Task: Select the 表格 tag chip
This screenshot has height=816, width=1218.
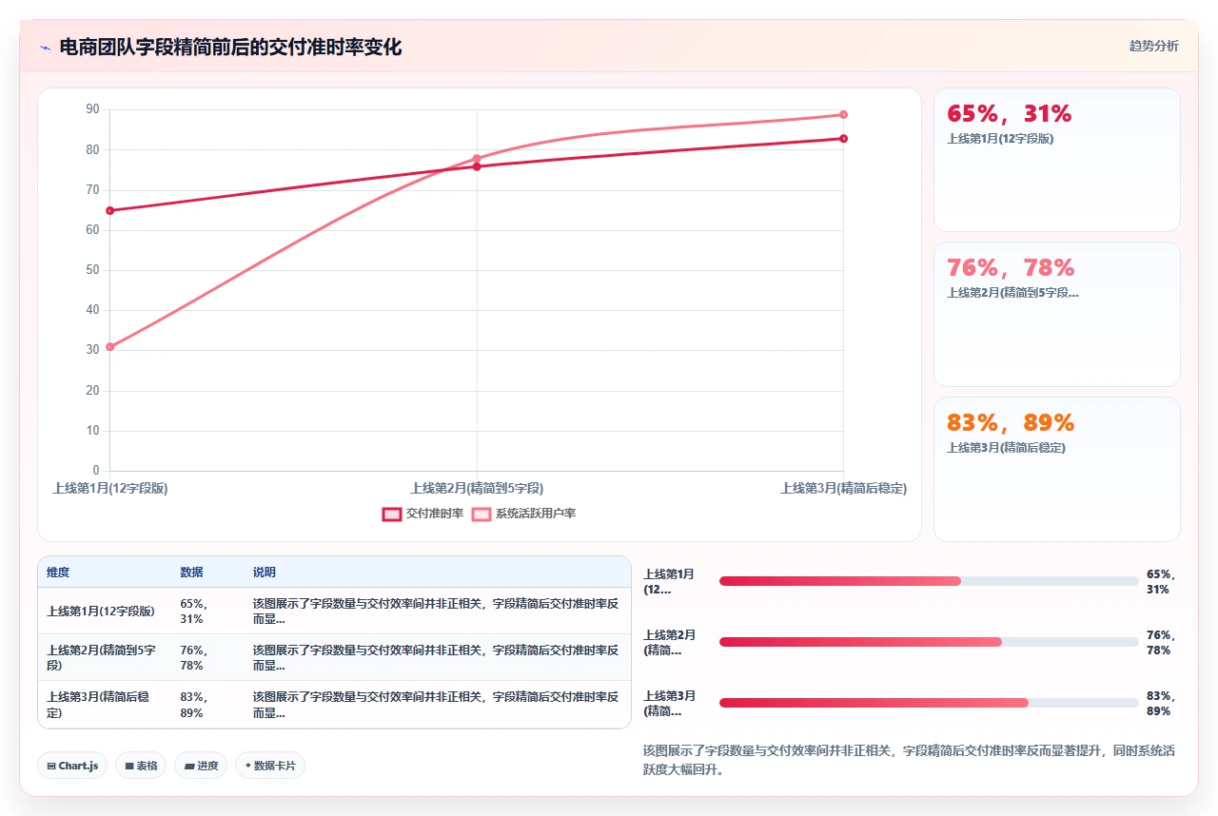Action: (141, 766)
